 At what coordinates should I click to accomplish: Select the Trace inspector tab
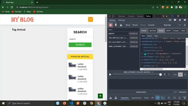tap(176, 31)
